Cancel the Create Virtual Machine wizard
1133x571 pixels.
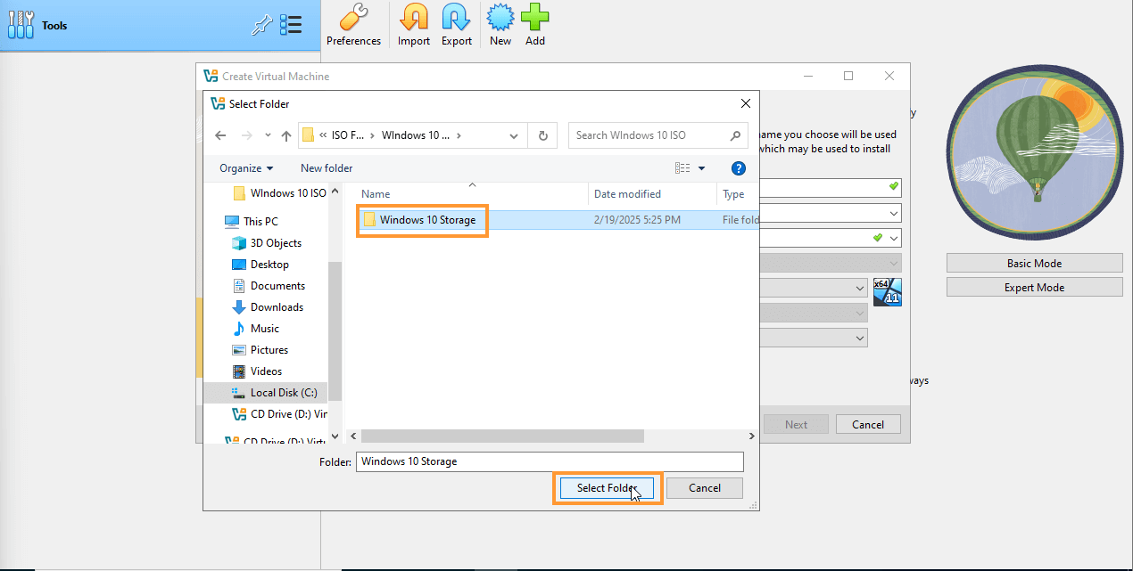tap(867, 425)
